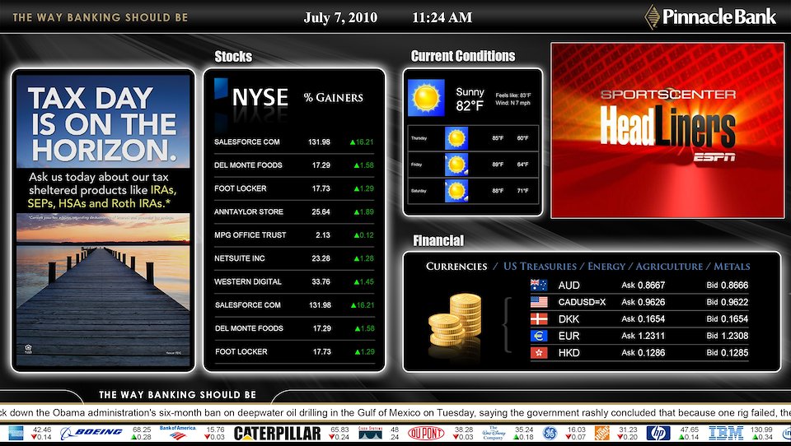The height and width of the screenshot is (446, 791).
Task: Click the WESTERN DIGITAL stock row
Action: coord(294,281)
